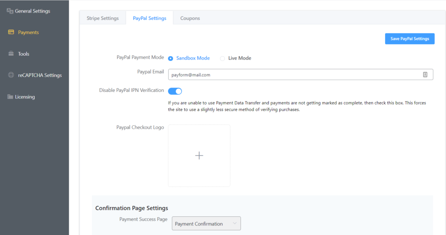Go to the Tools text label in sidebar
This screenshot has height=235, width=446.
click(24, 54)
